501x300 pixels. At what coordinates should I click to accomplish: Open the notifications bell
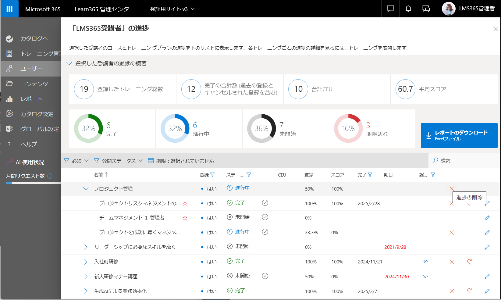point(408,9)
